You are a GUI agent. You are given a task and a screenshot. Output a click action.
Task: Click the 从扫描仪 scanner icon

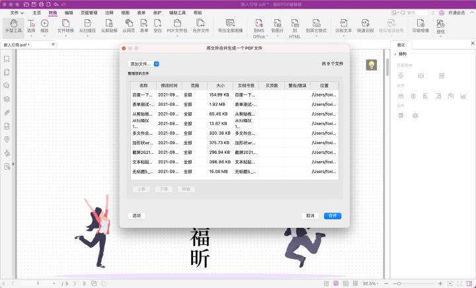[x=86, y=26]
